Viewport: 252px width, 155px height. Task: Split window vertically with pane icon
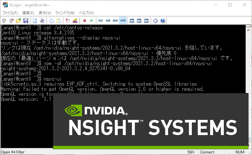(x=139, y=21)
